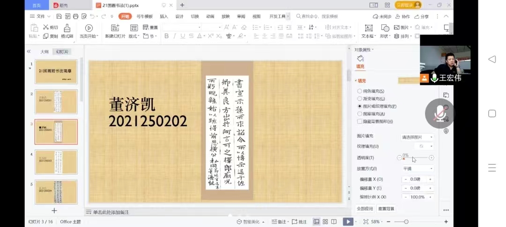Viewport: 506px width, 227px height.
Task: Apply superscript formatting
Action: [x=211, y=36]
